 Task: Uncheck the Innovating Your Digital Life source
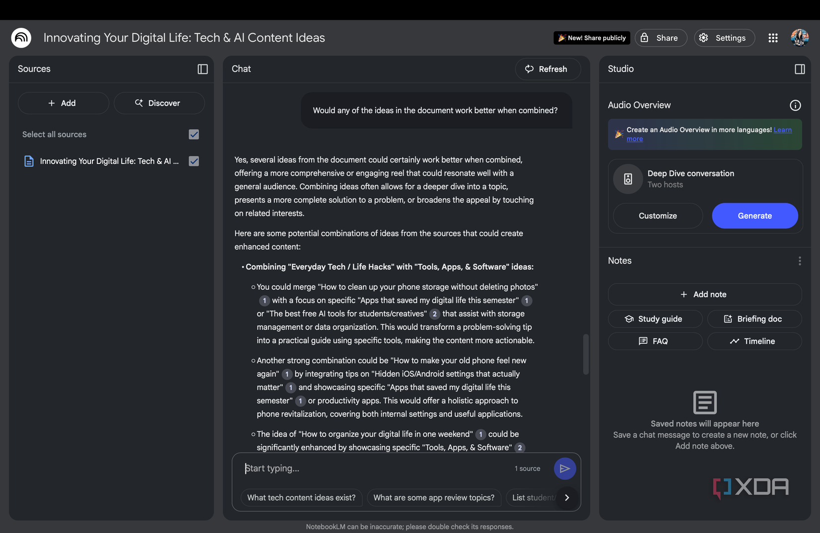(x=194, y=161)
